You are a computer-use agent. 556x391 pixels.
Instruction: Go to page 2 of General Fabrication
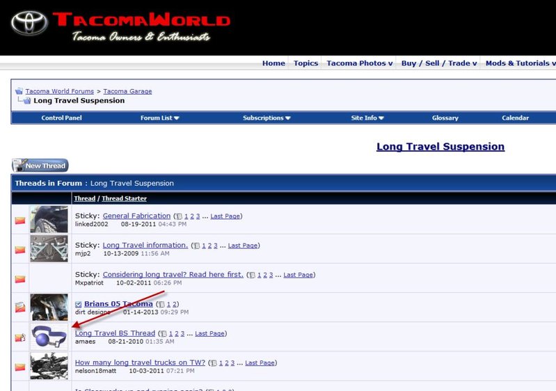192,216
